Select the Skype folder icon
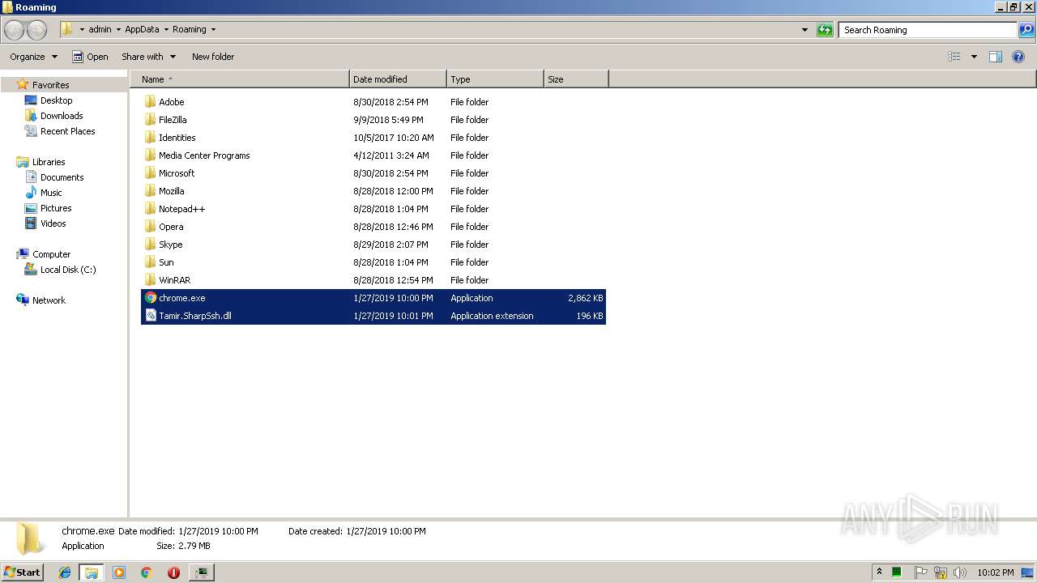The width and height of the screenshot is (1037, 583). [x=150, y=245]
